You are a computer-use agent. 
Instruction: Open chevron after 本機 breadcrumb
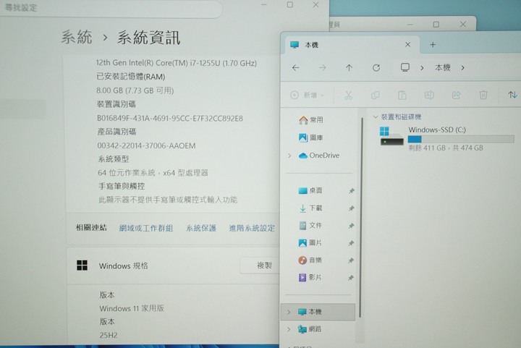coord(462,68)
